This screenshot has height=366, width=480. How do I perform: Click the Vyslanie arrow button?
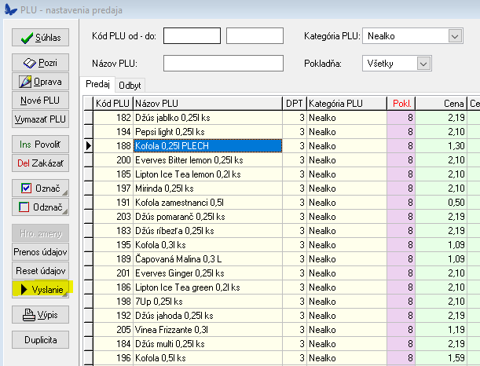coord(40,289)
